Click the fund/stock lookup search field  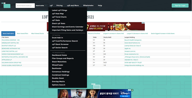(x=25, y=6)
